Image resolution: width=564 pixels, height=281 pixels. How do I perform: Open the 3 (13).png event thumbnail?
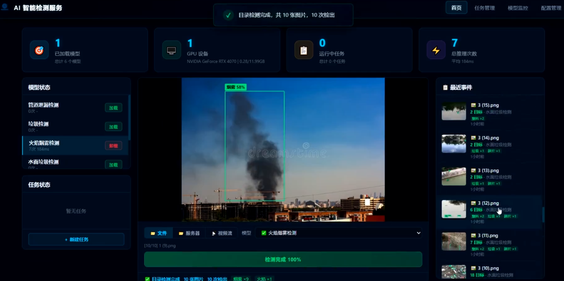click(454, 176)
